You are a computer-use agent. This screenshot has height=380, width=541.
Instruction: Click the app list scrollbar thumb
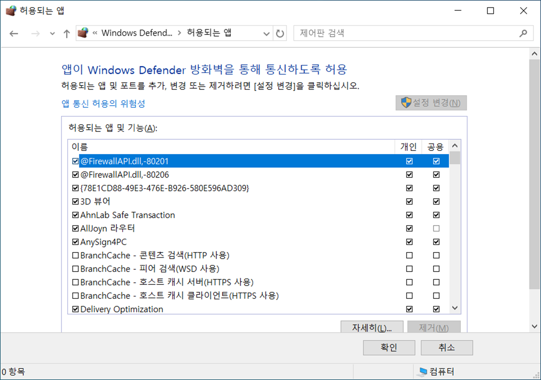point(455,158)
